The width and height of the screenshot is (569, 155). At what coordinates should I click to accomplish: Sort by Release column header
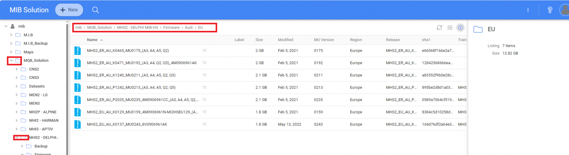pos(393,40)
